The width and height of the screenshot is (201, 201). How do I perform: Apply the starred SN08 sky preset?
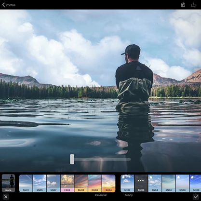click(183, 183)
